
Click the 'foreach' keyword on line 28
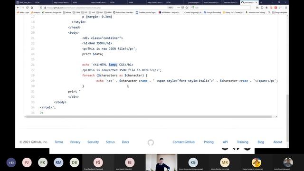pos(88,76)
